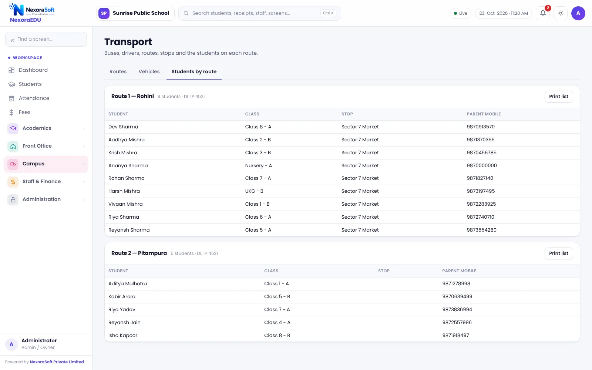Print list for Route 1 Rohini
The width and height of the screenshot is (592, 370).
tap(559, 97)
